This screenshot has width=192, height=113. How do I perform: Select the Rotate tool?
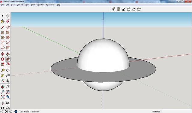point(3,59)
